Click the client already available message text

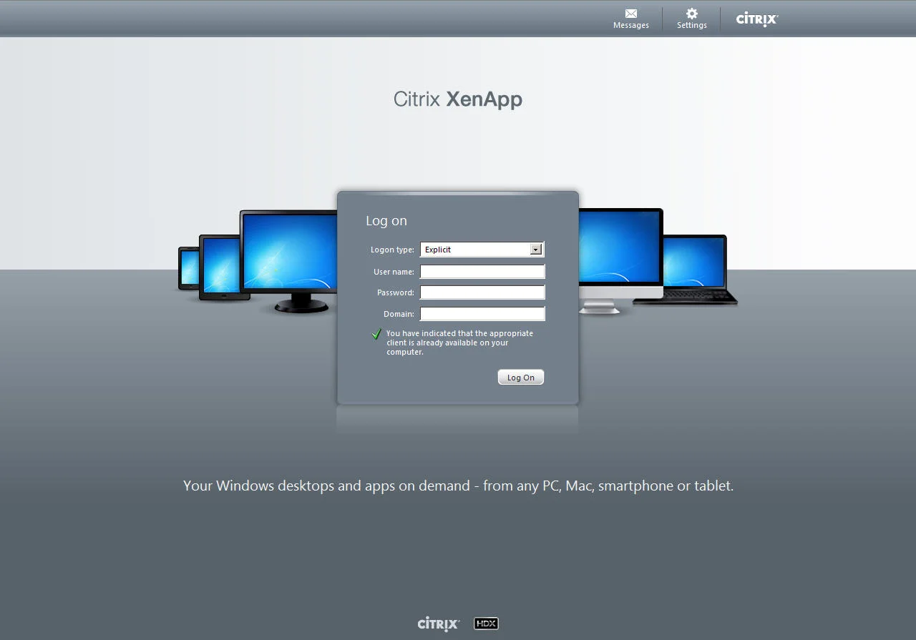tap(459, 343)
